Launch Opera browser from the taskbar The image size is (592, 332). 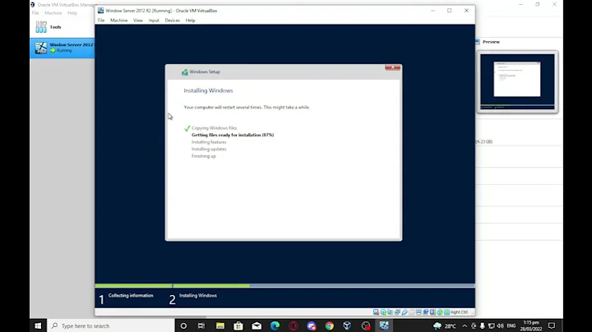pos(294,325)
